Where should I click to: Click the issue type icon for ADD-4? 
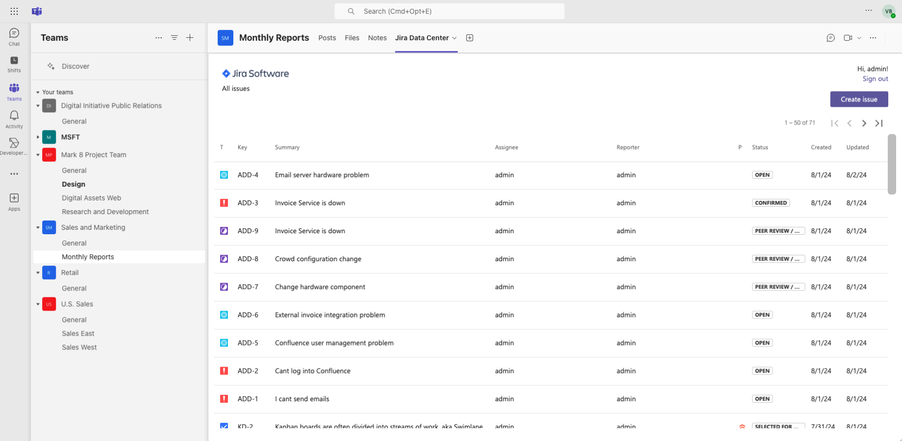[224, 175]
